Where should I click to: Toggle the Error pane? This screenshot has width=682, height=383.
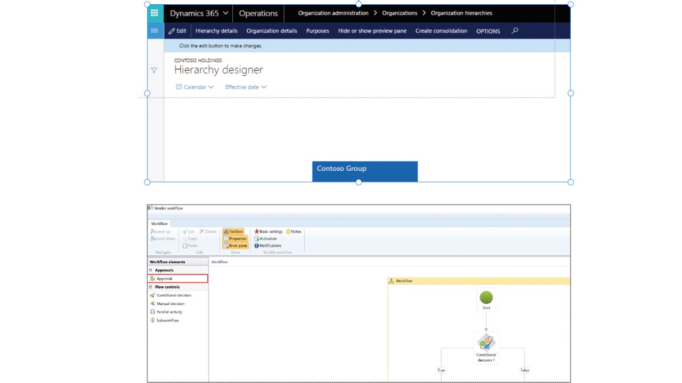click(x=235, y=245)
